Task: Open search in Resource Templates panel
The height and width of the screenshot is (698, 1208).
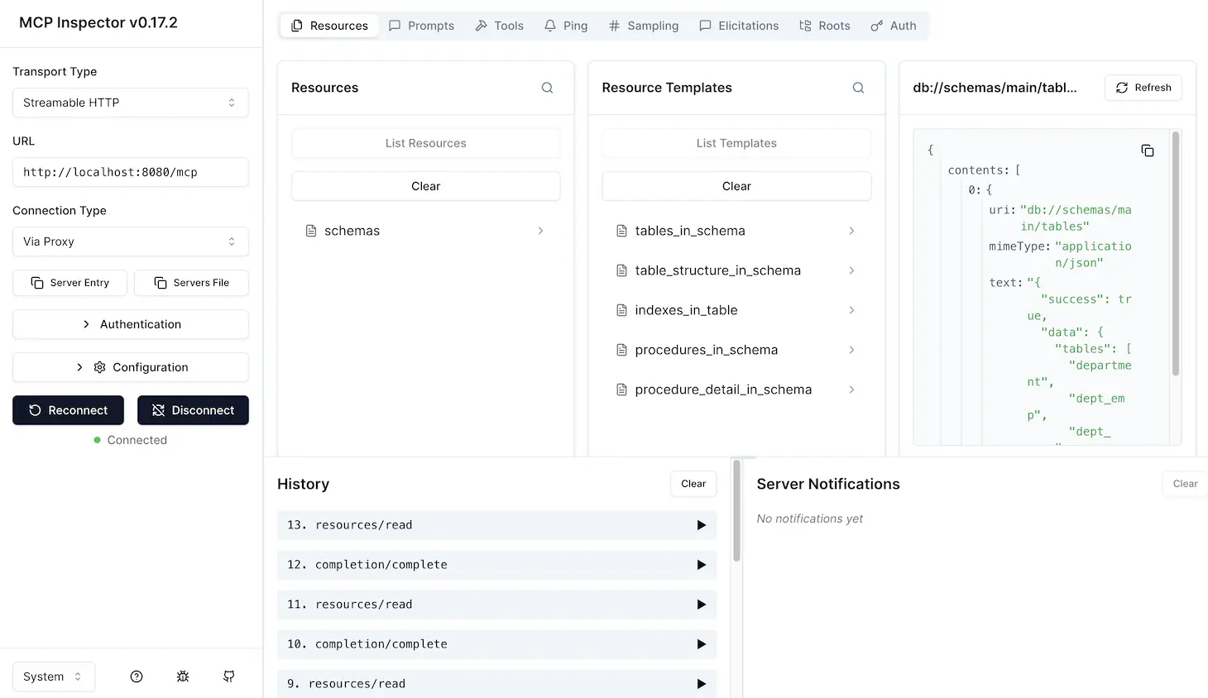Action: pos(858,88)
